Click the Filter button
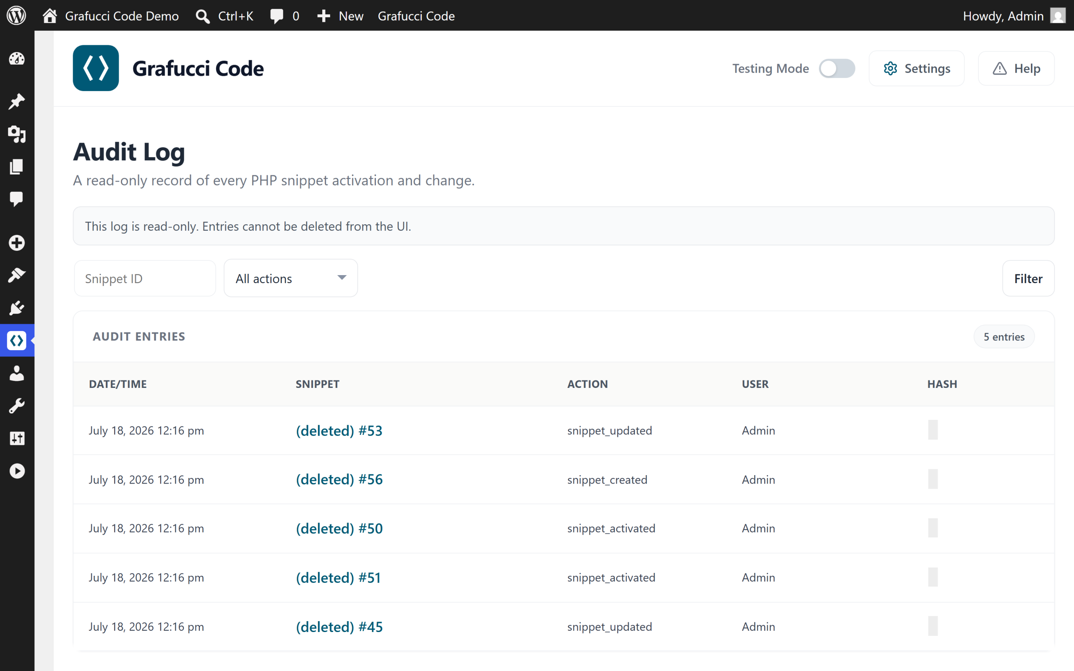1074x671 pixels. coord(1028,278)
